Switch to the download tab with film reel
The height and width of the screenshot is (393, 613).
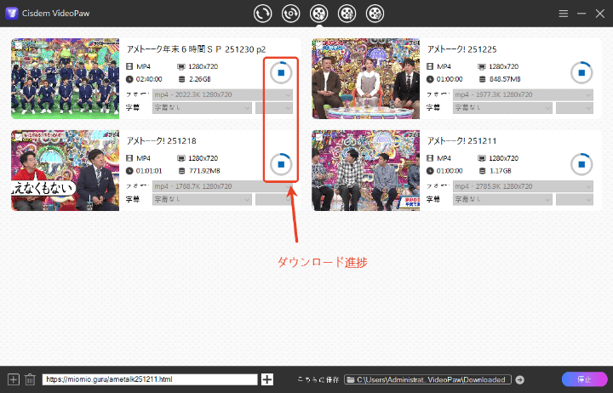(x=318, y=14)
